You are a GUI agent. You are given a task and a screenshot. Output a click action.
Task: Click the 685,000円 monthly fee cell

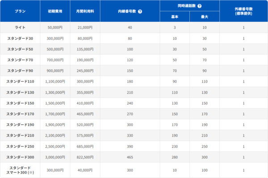(85, 146)
